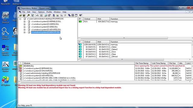Open the Options menu
This screenshot has width=193, height=108.
41,12
